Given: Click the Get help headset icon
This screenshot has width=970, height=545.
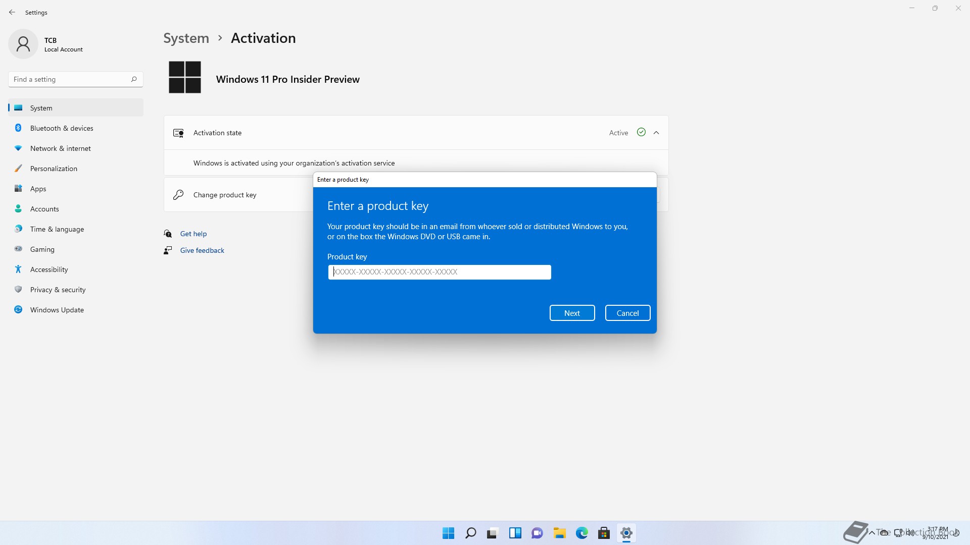Looking at the screenshot, I should click(168, 234).
